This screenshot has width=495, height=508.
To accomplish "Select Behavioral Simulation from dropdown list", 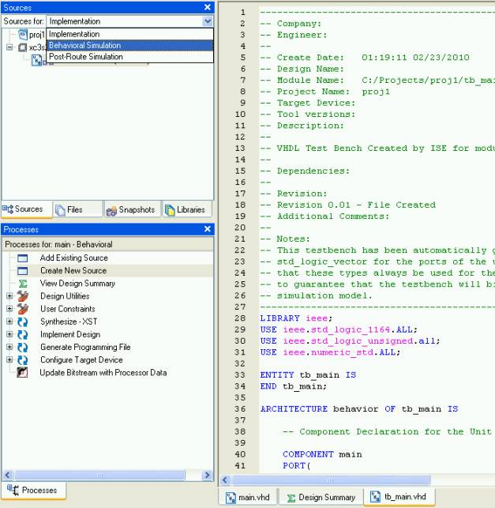I will pyautogui.click(x=129, y=45).
